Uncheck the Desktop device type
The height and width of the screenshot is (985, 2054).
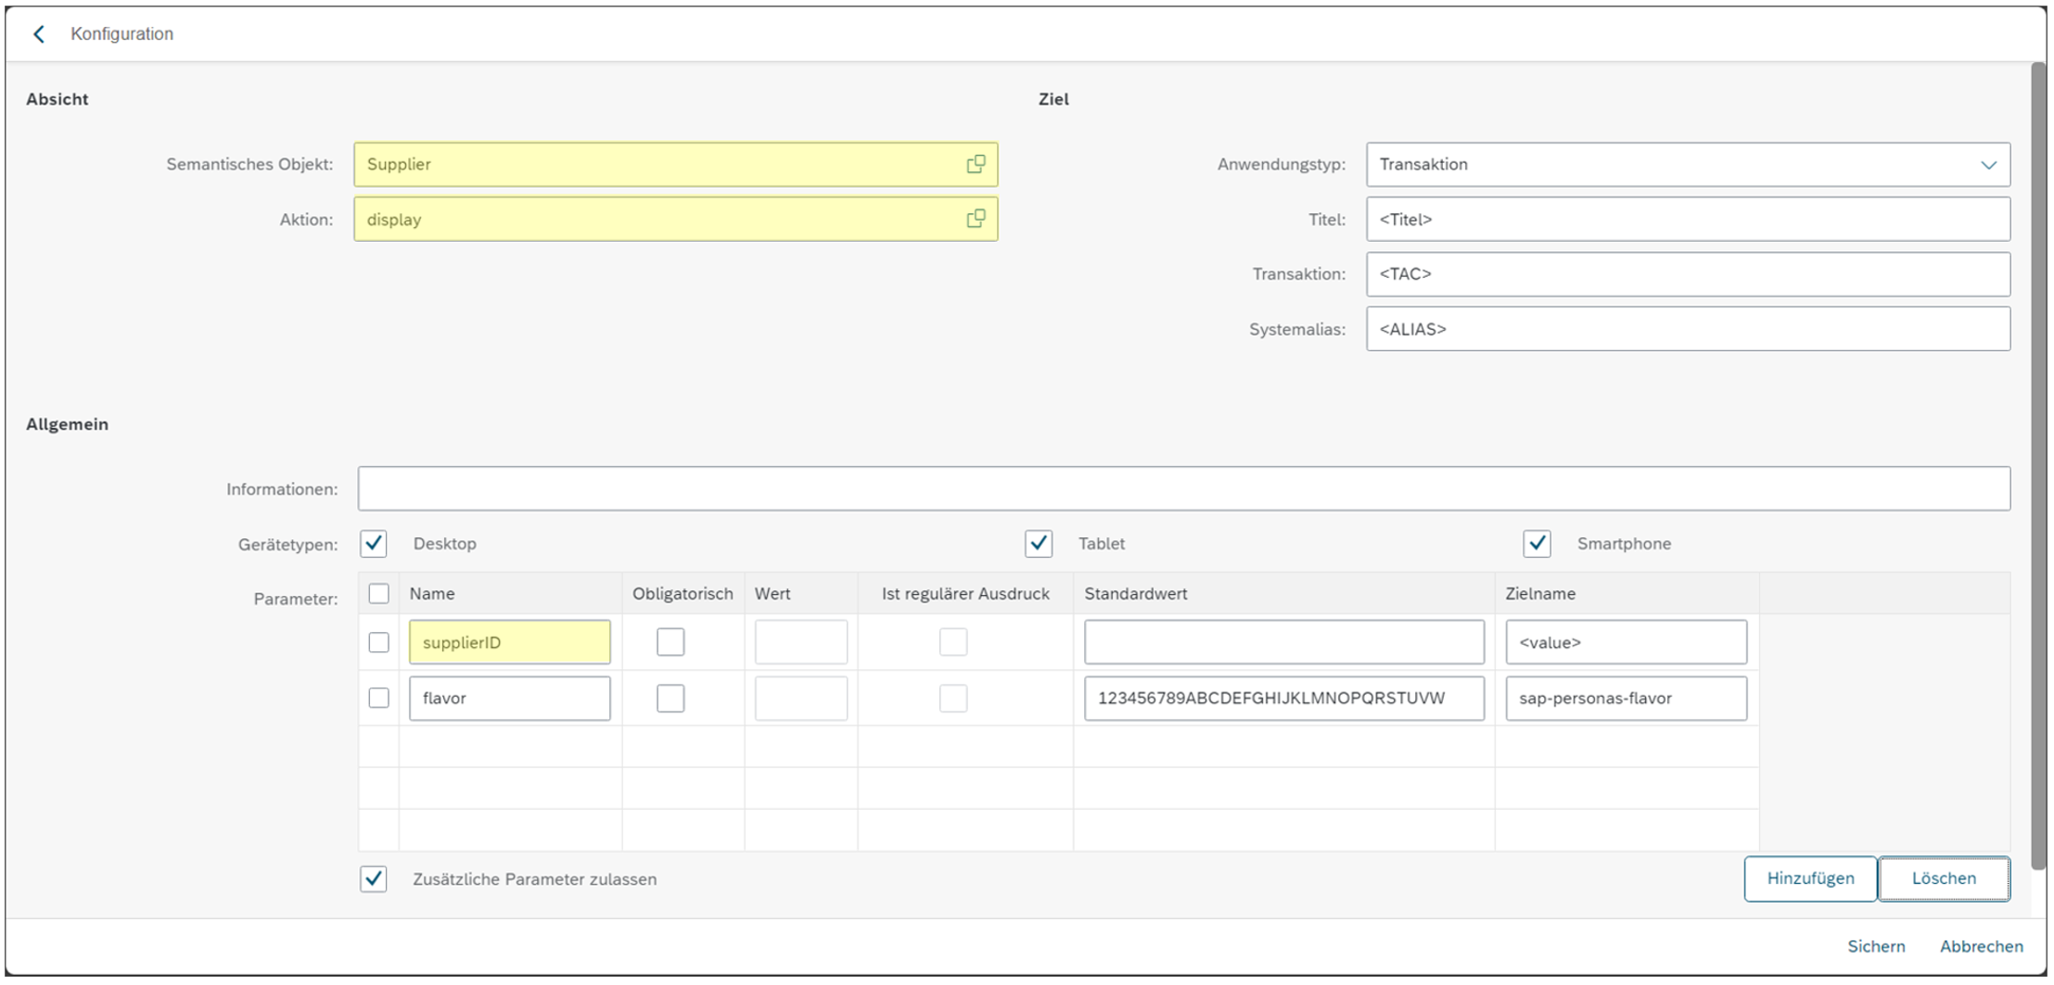coord(374,544)
